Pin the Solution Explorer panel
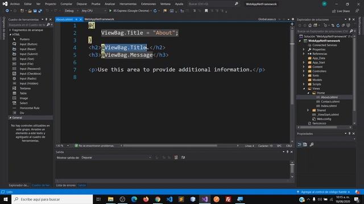Screen dimensions: 364x204 (x=349, y=19)
